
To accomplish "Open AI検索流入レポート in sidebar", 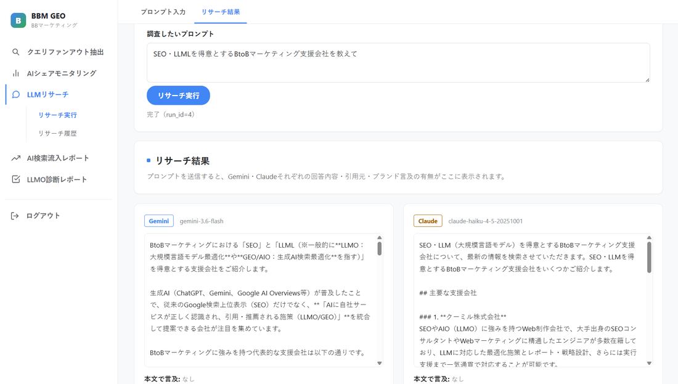I will click(59, 158).
